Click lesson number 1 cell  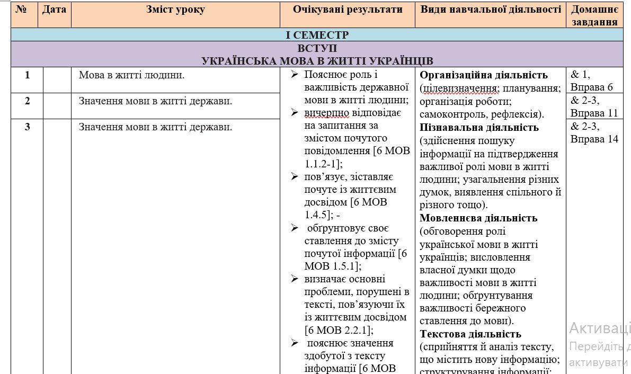(x=27, y=80)
